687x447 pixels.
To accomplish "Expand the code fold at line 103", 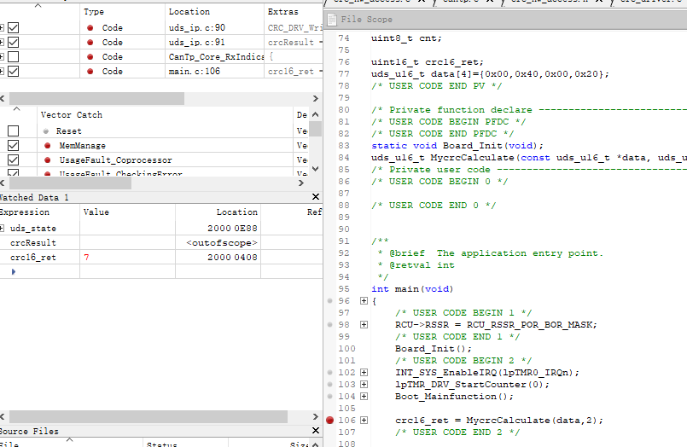I will click(x=364, y=384).
